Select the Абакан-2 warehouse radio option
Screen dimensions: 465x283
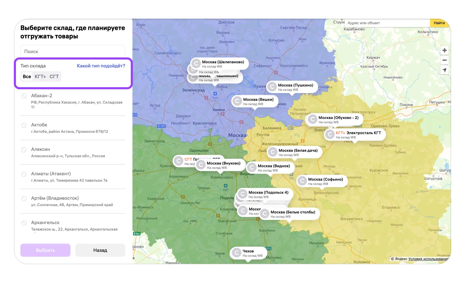(24, 96)
